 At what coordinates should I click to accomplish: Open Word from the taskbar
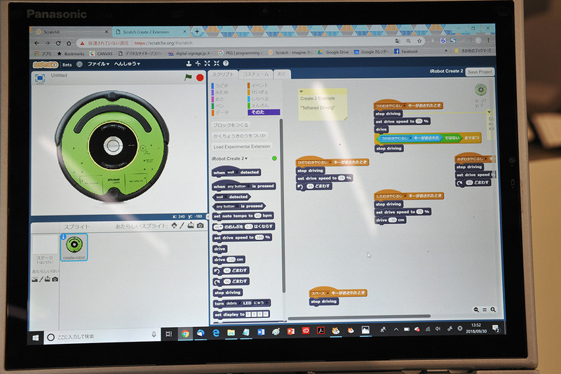261,332
